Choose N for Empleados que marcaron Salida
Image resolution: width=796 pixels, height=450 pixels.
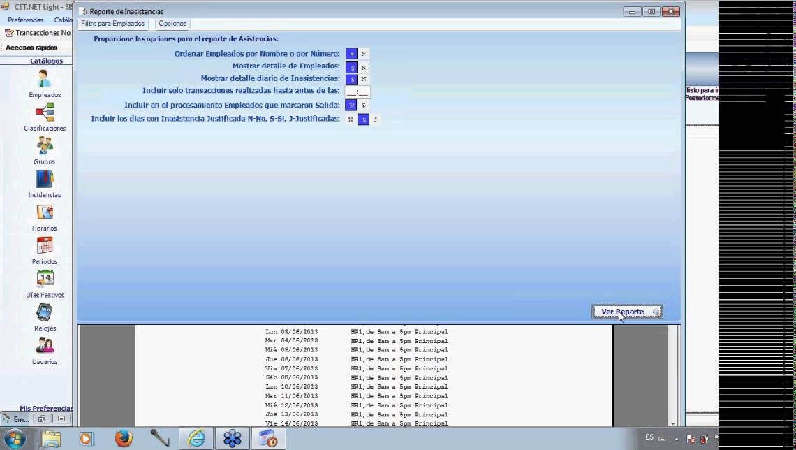coord(351,105)
